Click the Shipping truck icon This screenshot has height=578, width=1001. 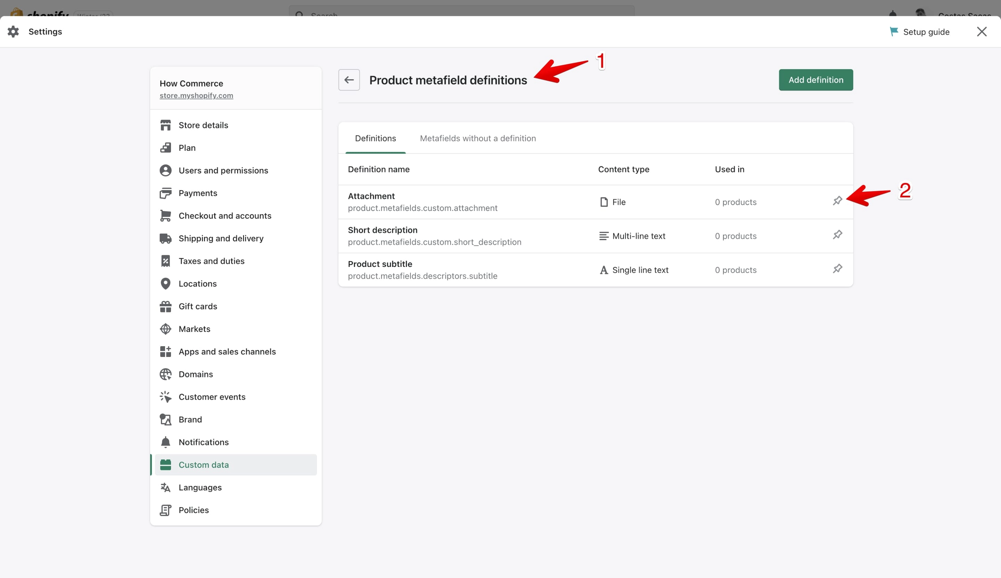click(165, 238)
